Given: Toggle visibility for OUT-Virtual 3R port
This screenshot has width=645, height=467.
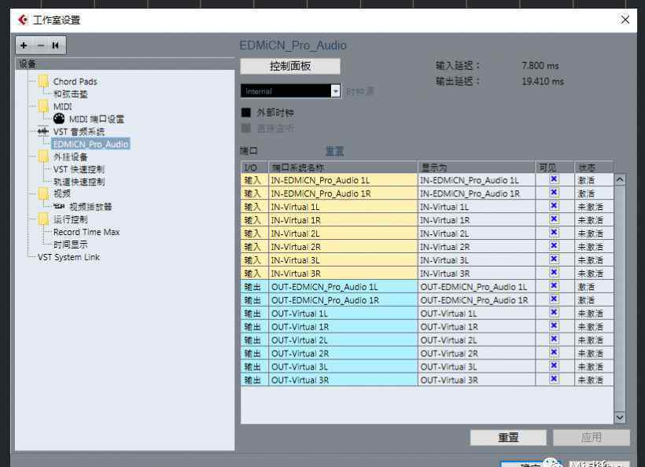Looking at the screenshot, I should point(554,379).
